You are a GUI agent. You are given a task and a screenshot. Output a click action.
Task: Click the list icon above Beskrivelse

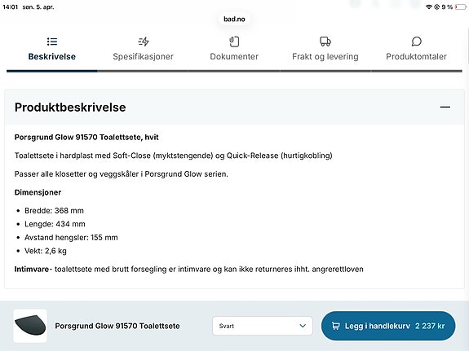(52, 42)
